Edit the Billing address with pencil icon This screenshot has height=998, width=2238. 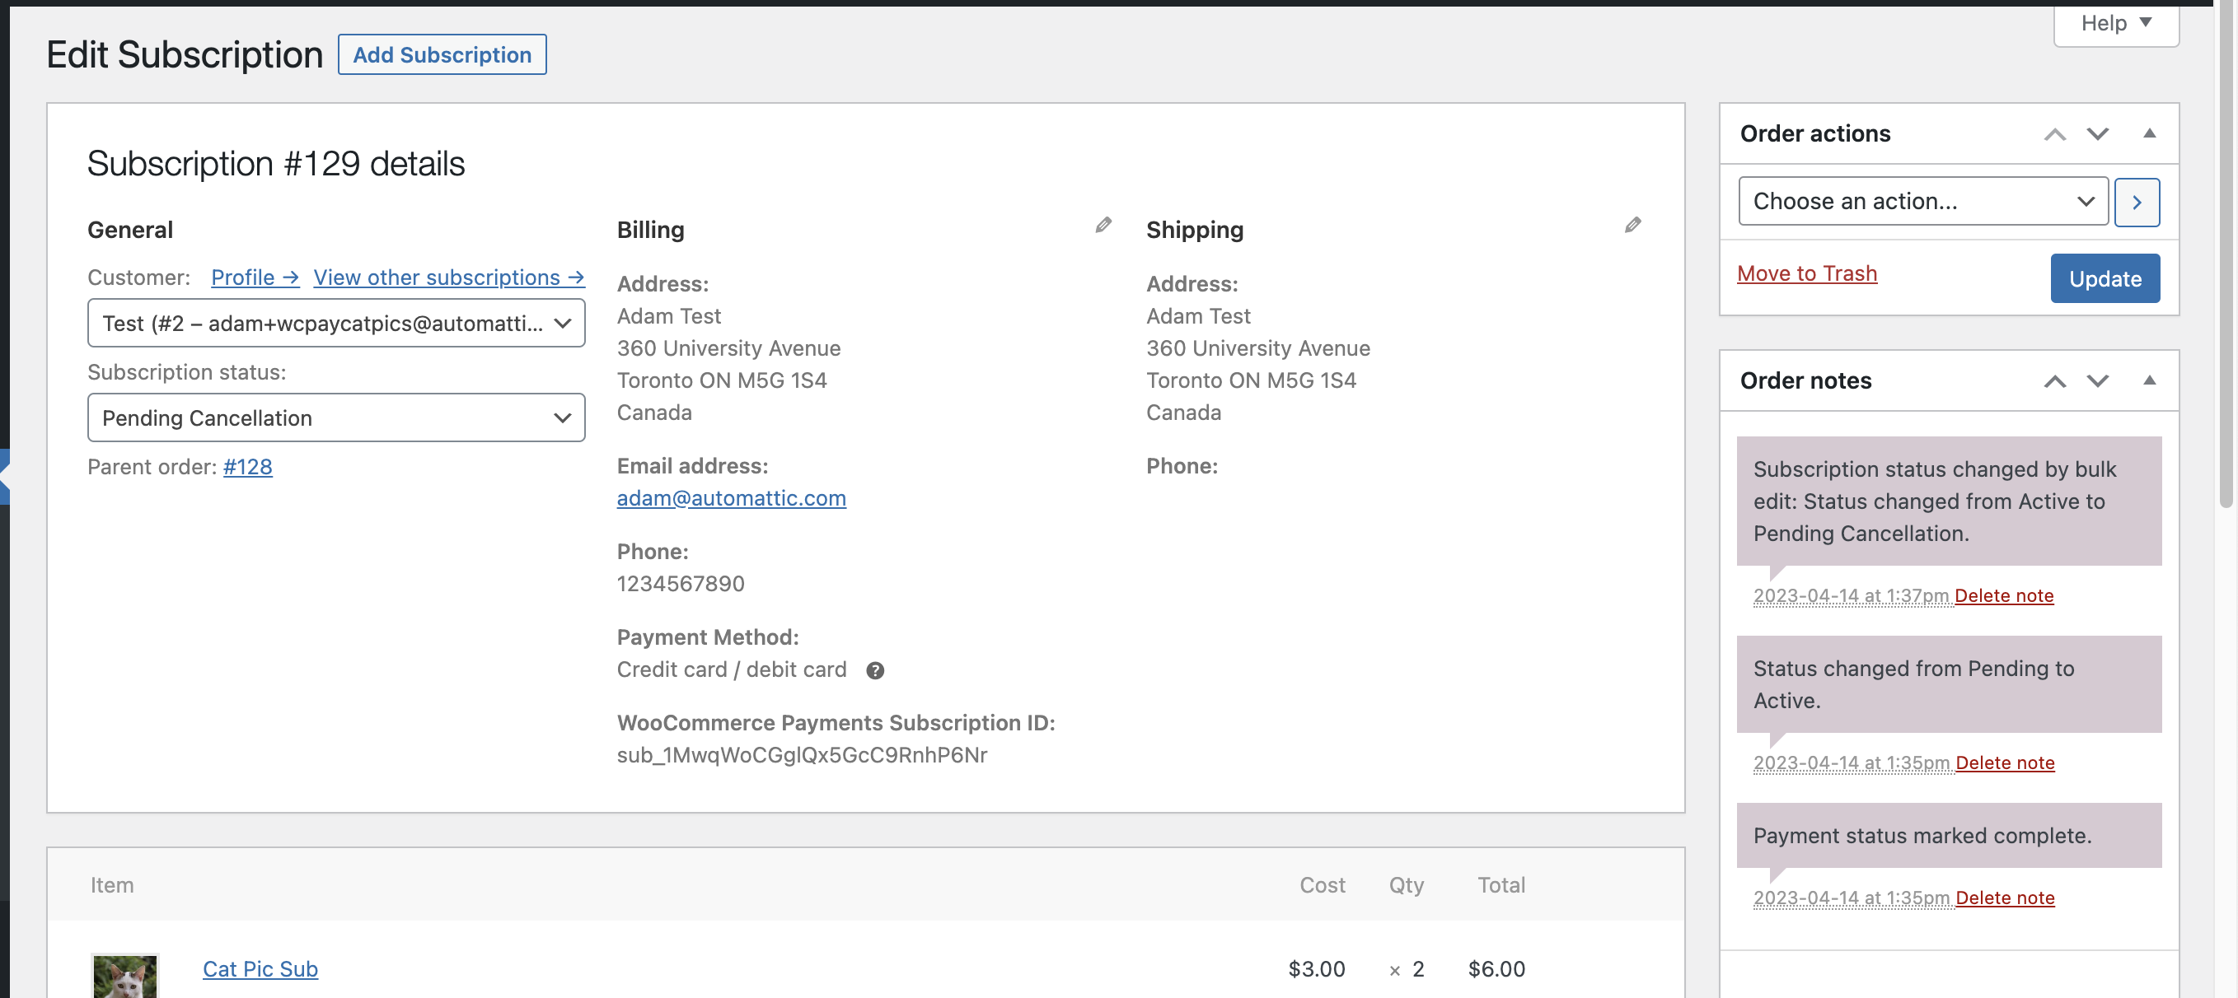(1103, 225)
